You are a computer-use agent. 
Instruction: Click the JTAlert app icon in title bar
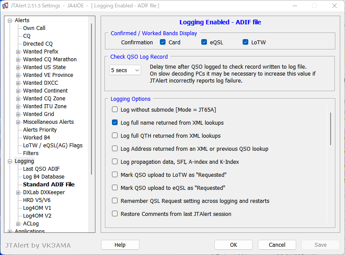click(5, 6)
